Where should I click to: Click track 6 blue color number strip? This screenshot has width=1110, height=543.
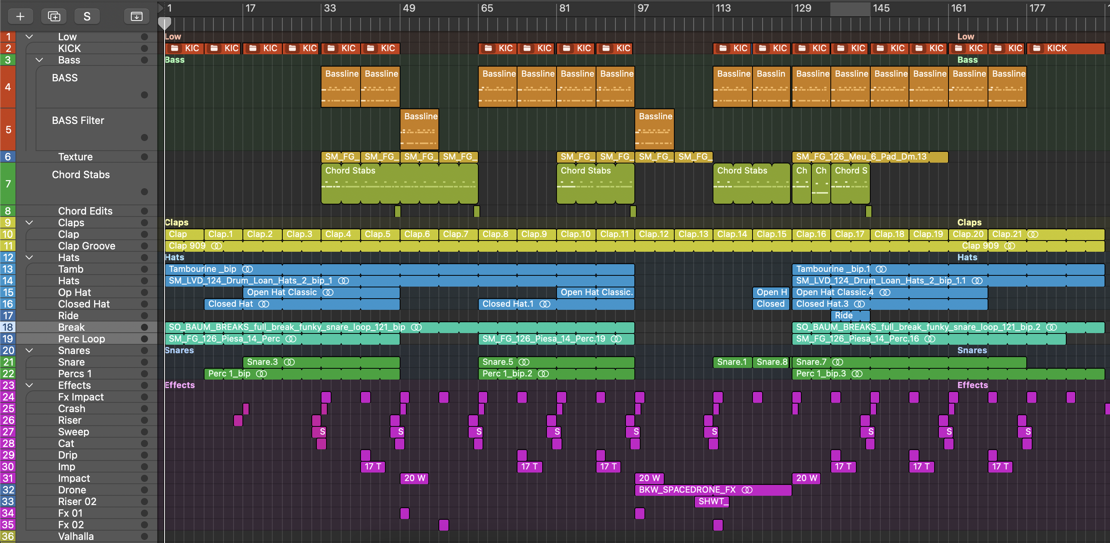click(8, 157)
